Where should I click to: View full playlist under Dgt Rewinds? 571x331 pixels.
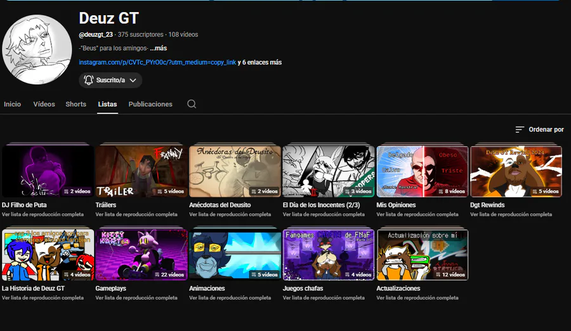point(511,214)
